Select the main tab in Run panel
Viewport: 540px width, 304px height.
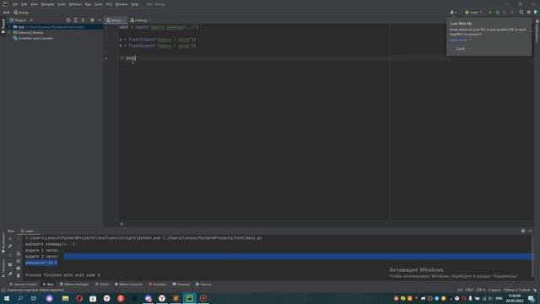(29, 231)
